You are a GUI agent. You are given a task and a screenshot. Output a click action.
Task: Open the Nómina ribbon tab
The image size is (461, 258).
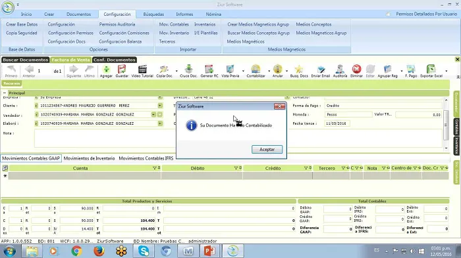(x=213, y=14)
